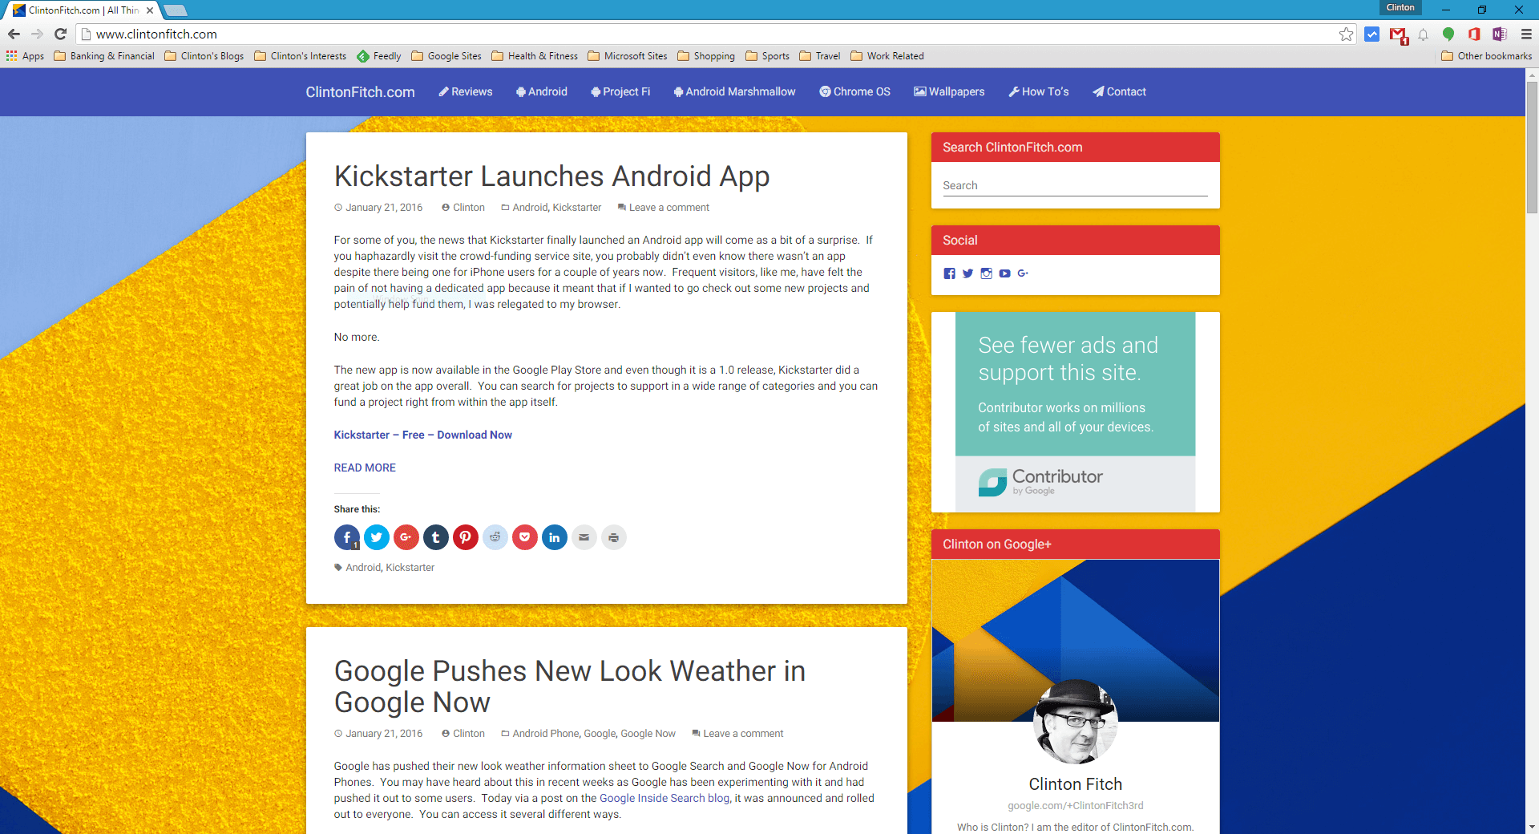Expand Other bookmarks folder
This screenshot has width=1539, height=834.
pyautogui.click(x=1487, y=56)
